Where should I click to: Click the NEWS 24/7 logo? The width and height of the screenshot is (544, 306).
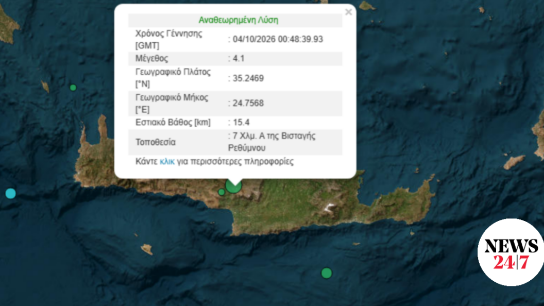[511, 252]
